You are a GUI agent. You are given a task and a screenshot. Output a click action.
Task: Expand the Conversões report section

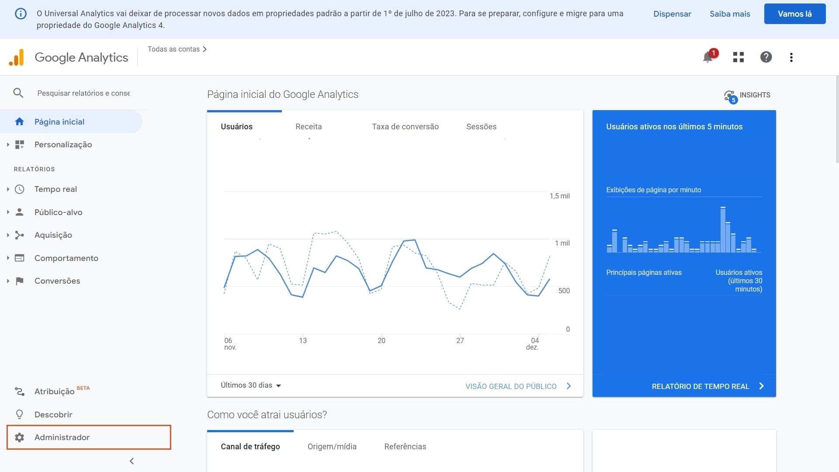coord(57,281)
